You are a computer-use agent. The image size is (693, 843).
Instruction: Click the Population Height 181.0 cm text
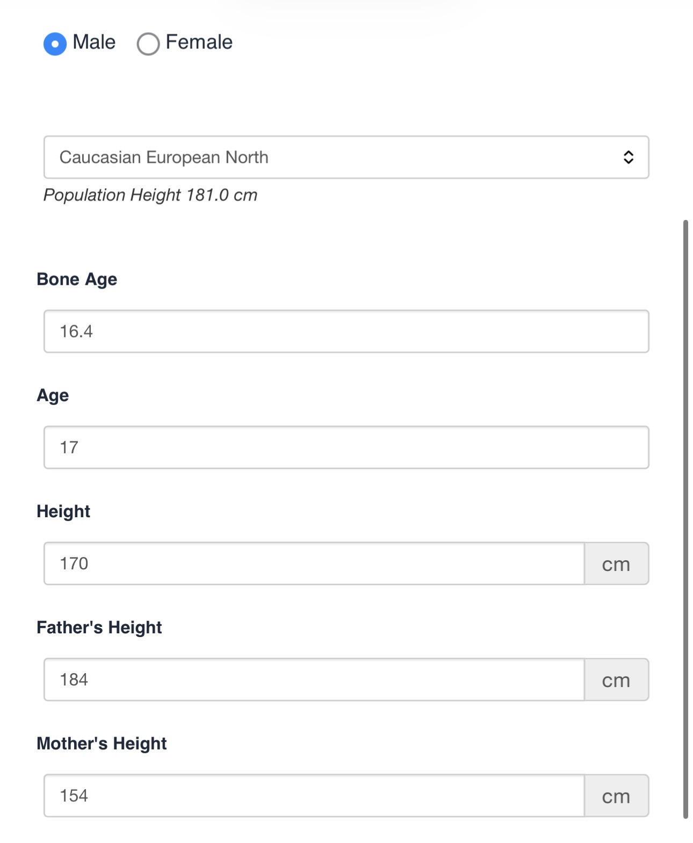pos(150,195)
